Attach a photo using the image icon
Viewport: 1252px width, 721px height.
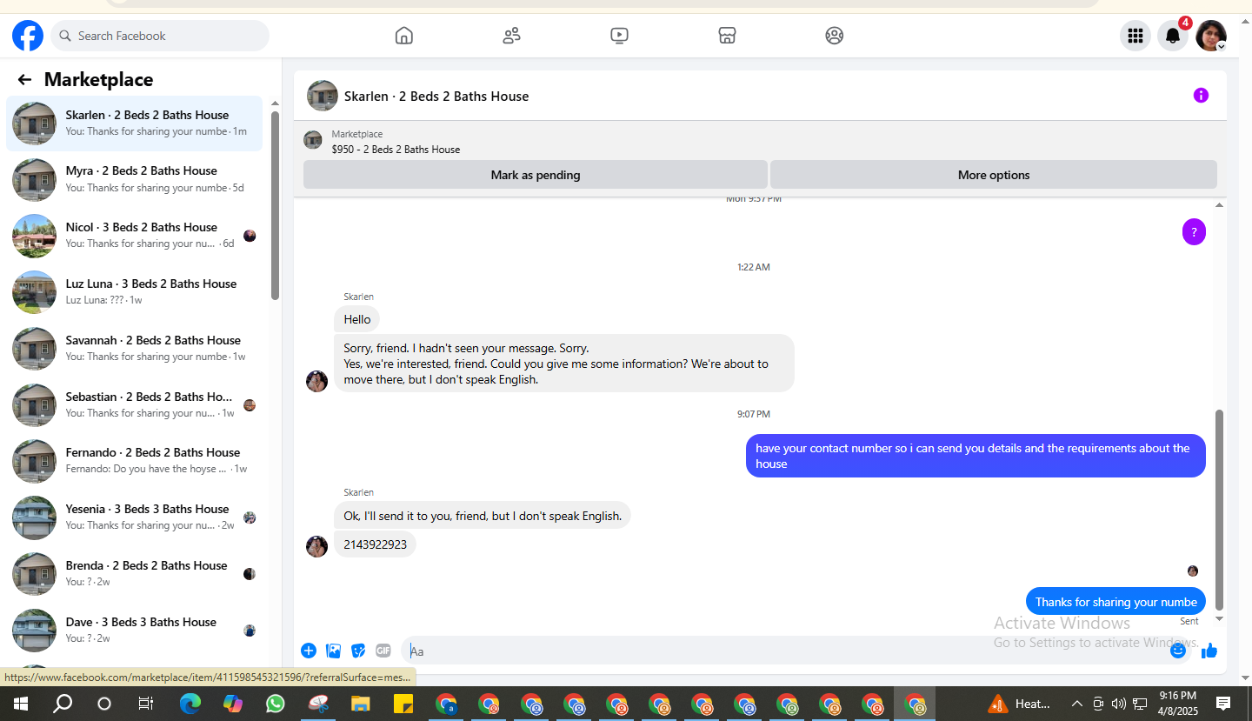tap(333, 651)
